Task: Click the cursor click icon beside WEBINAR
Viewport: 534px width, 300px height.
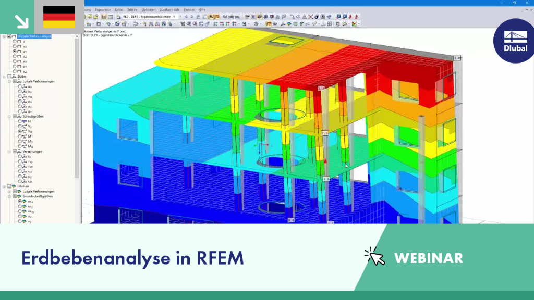Action: pyautogui.click(x=374, y=256)
